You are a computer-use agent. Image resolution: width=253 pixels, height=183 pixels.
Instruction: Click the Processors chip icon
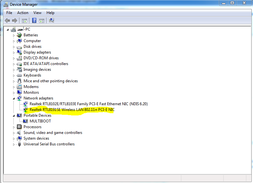click(19, 127)
